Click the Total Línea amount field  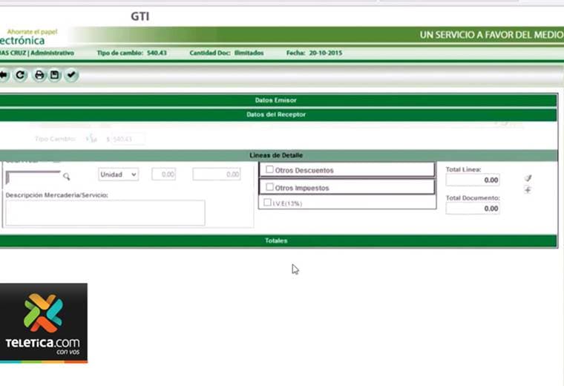click(x=472, y=180)
